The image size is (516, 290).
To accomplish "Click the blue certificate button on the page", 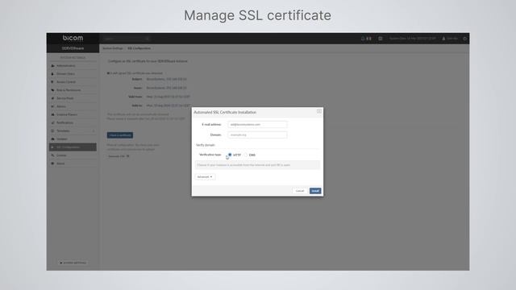I will click(x=120, y=135).
